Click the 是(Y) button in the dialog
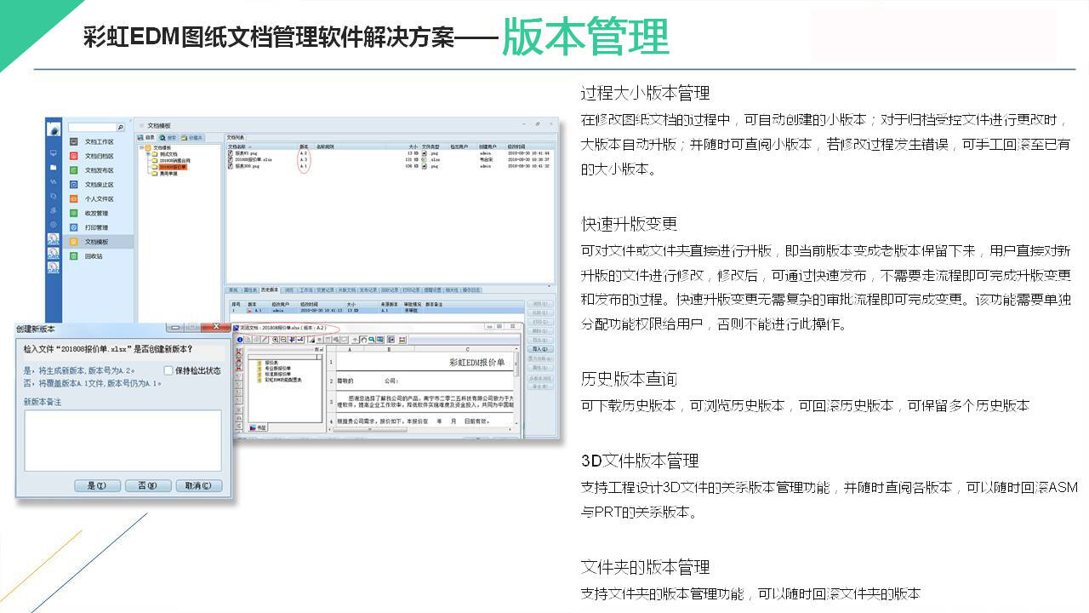1089x613 pixels. tap(96, 485)
